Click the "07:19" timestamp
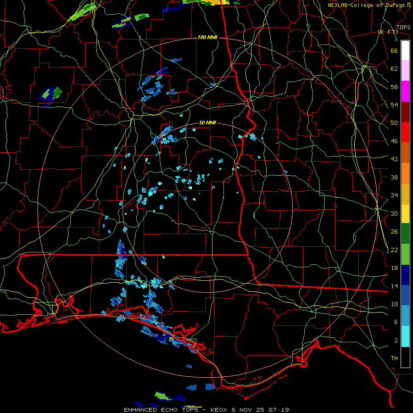Viewport: 413px width, 413px height. click(x=279, y=410)
